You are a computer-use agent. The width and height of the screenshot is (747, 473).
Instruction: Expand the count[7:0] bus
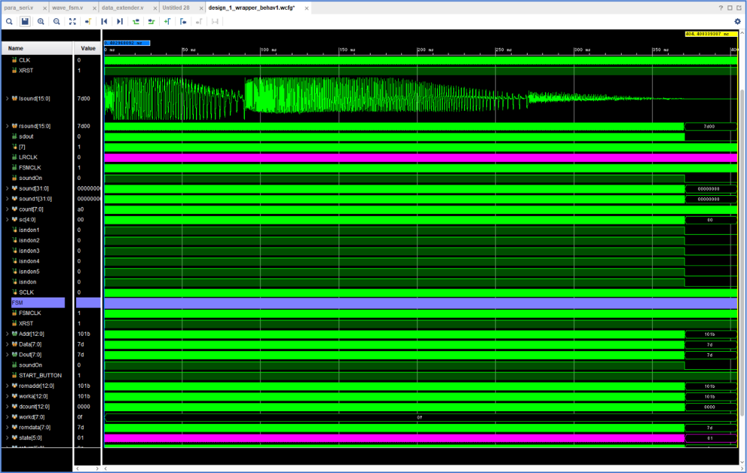tap(8, 209)
